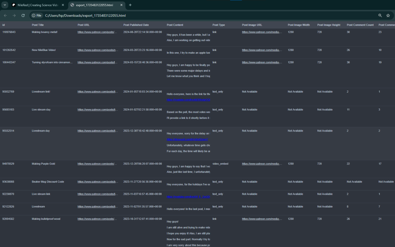
Task: Open a new tab with the plus button
Action: pos(130,5)
